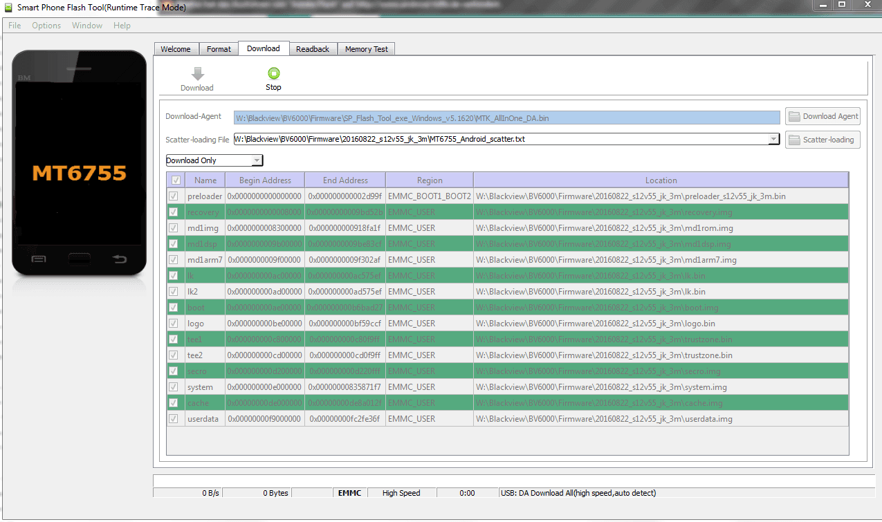Uncheck the md1dsp row checkbox
The image size is (882, 522).
(x=173, y=244)
